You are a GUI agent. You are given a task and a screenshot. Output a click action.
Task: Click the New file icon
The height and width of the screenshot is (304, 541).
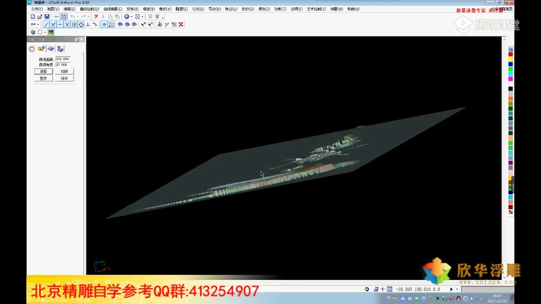click(x=33, y=16)
